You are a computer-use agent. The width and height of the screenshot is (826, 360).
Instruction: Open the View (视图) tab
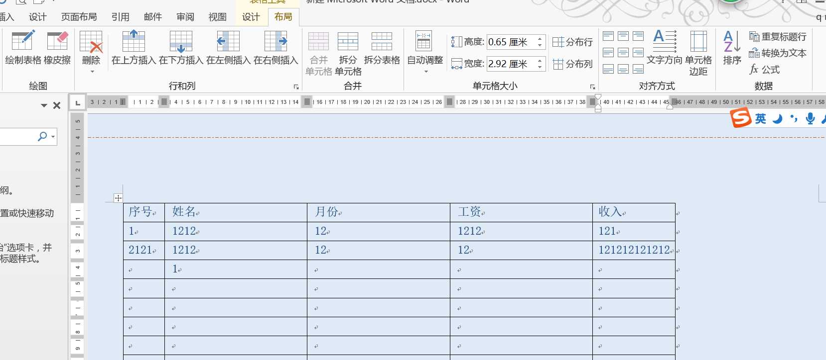(x=217, y=17)
